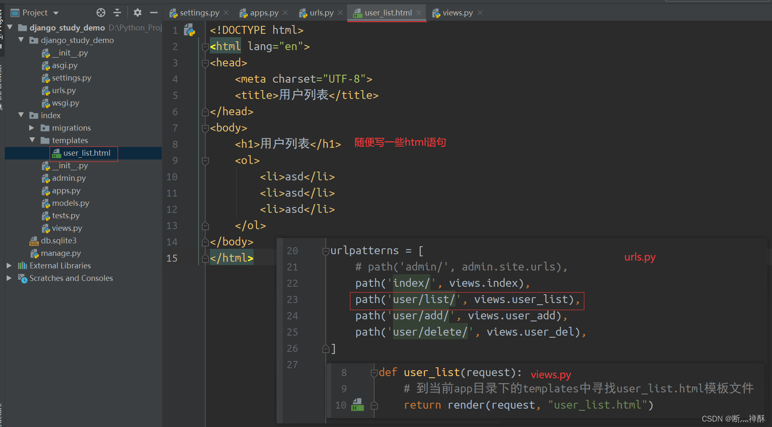The width and height of the screenshot is (772, 427).
Task: Expand External Libraries node
Action: (x=9, y=265)
